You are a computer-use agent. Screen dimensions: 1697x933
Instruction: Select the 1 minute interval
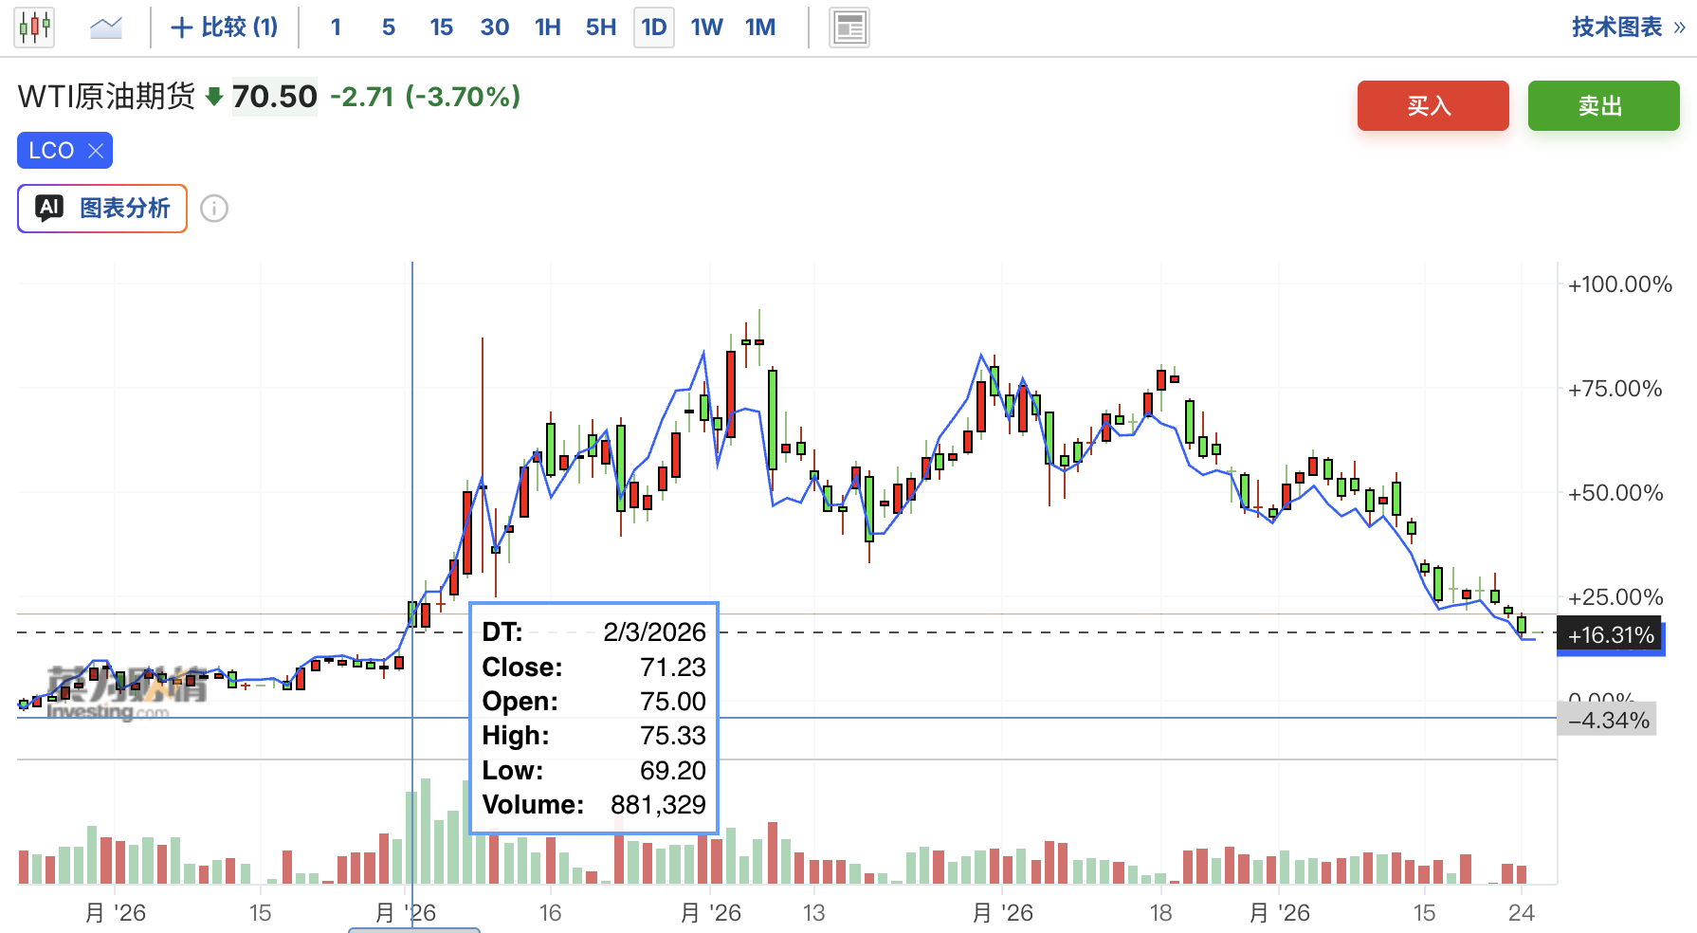pyautogui.click(x=336, y=27)
